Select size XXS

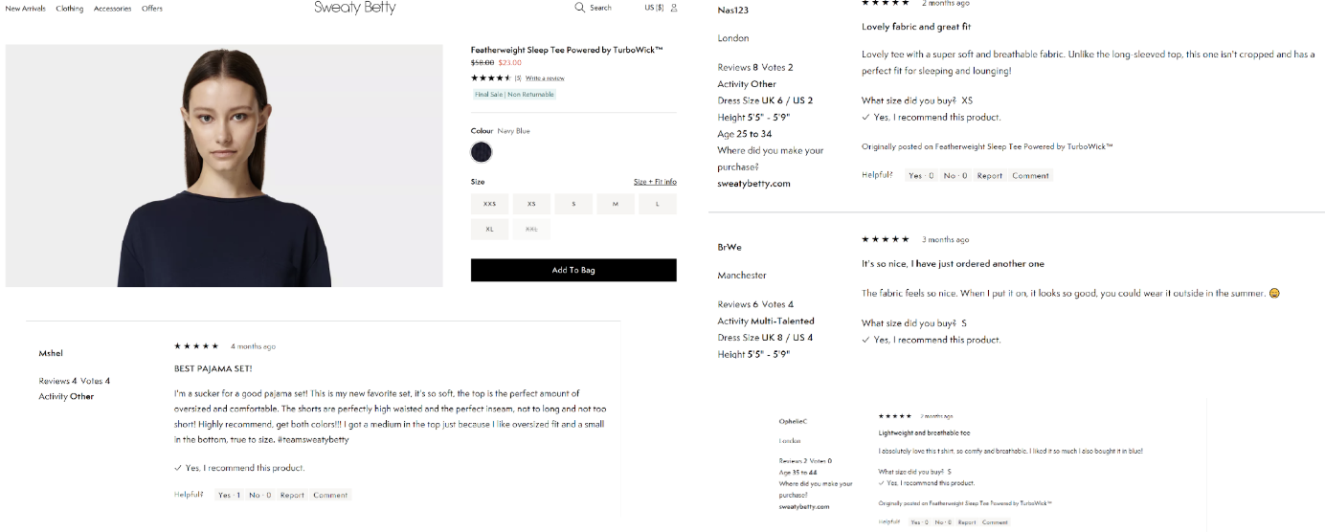click(x=490, y=204)
